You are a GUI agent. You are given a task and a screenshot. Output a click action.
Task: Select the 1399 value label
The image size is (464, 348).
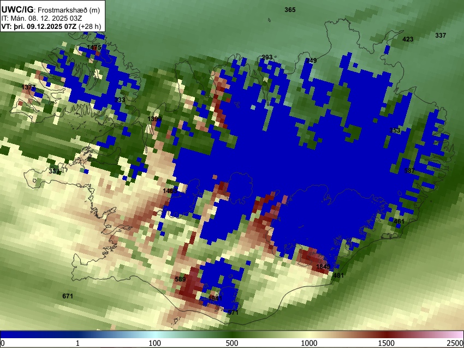[x=154, y=119]
